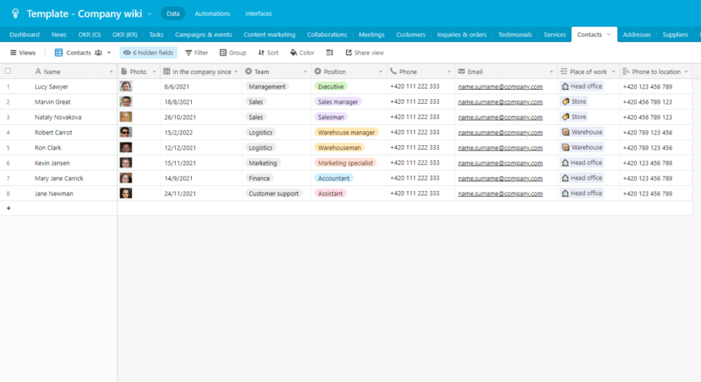Open the Group options
This screenshot has width=701, height=382.
click(233, 53)
